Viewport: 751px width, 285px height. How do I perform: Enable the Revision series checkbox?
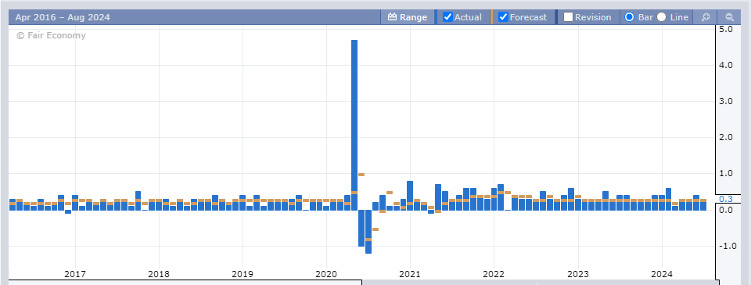pyautogui.click(x=569, y=17)
